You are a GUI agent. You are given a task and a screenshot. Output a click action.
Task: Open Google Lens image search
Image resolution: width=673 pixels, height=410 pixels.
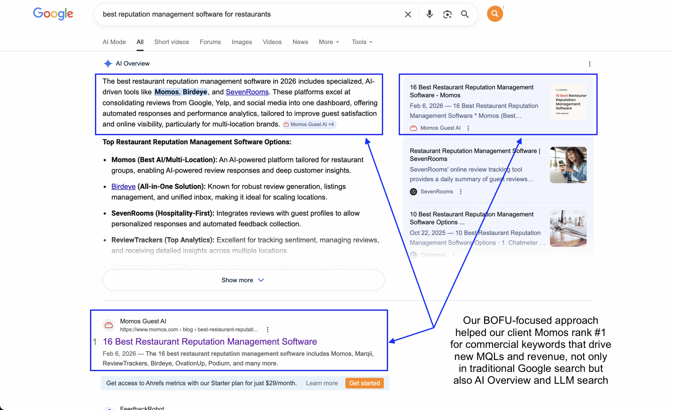click(447, 14)
